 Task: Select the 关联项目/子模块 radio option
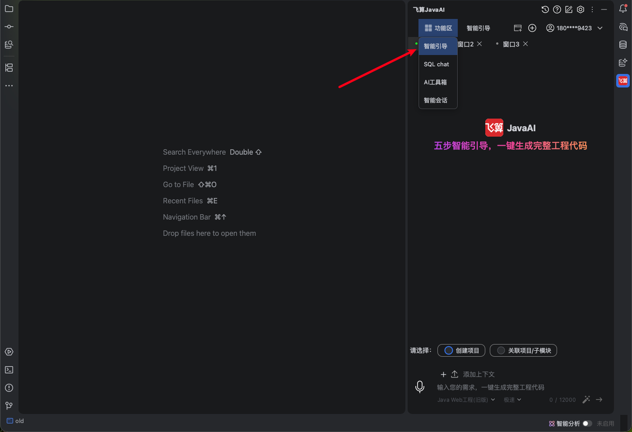pos(523,351)
